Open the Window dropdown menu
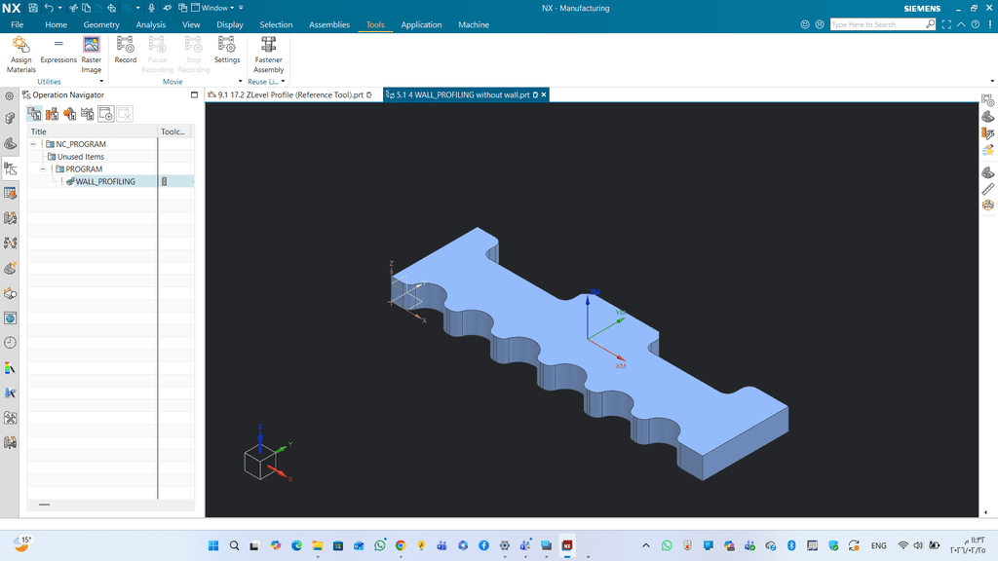The width and height of the screenshot is (998, 561). click(215, 8)
